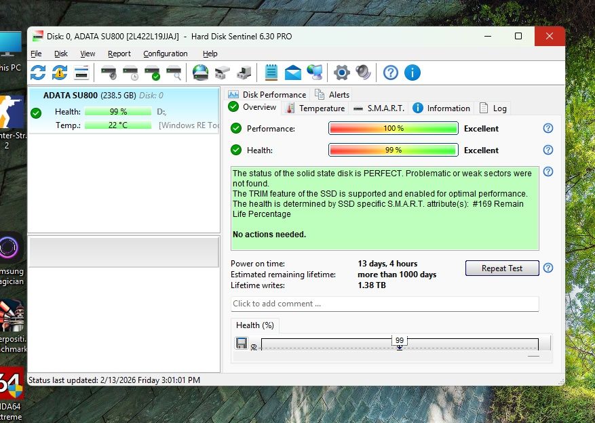Open the Configuration menu
595x423 pixels.
pyautogui.click(x=166, y=54)
